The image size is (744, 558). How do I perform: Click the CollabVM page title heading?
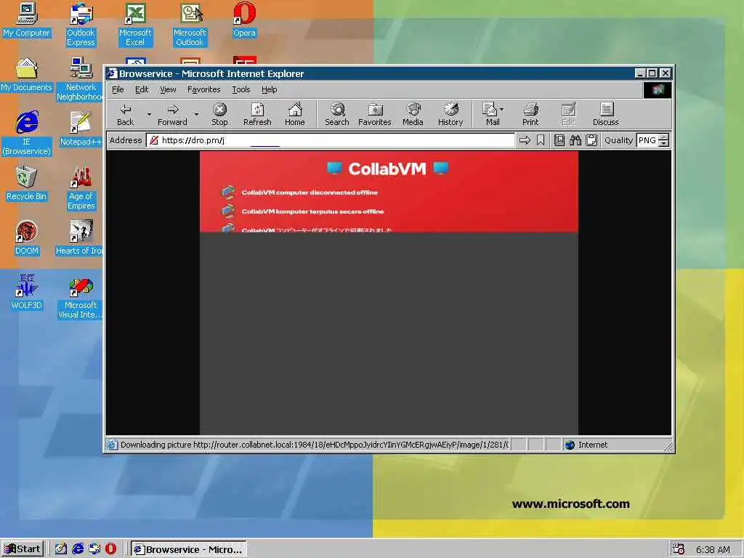click(x=387, y=169)
